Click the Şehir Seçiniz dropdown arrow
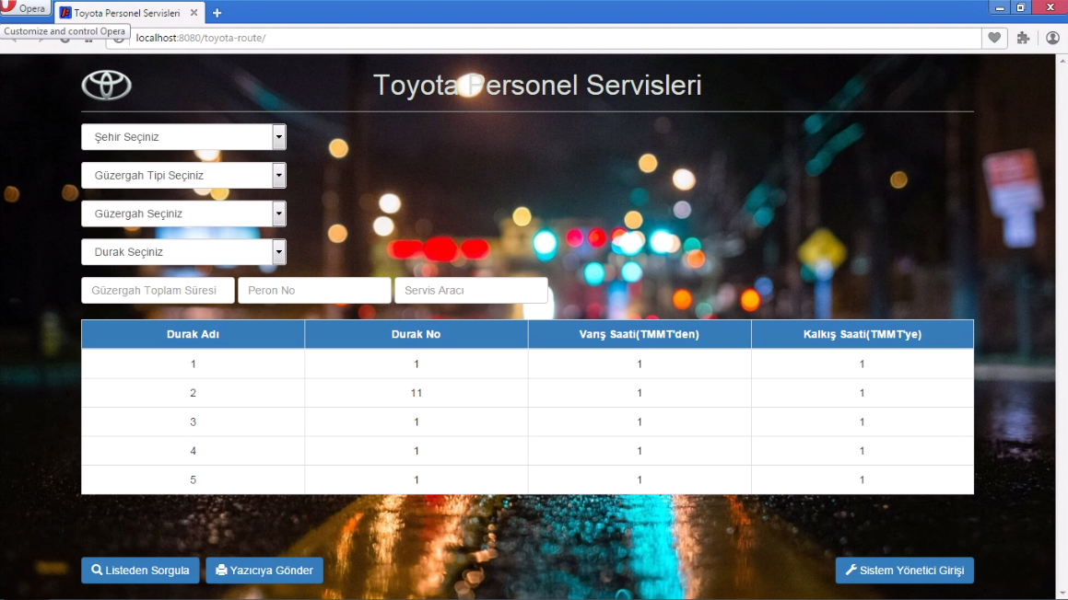Viewport: 1068px width, 600px height. pyautogui.click(x=278, y=137)
